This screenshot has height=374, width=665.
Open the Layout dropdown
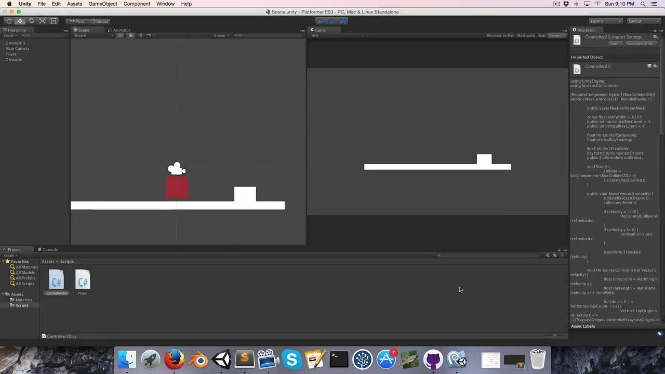644,21
